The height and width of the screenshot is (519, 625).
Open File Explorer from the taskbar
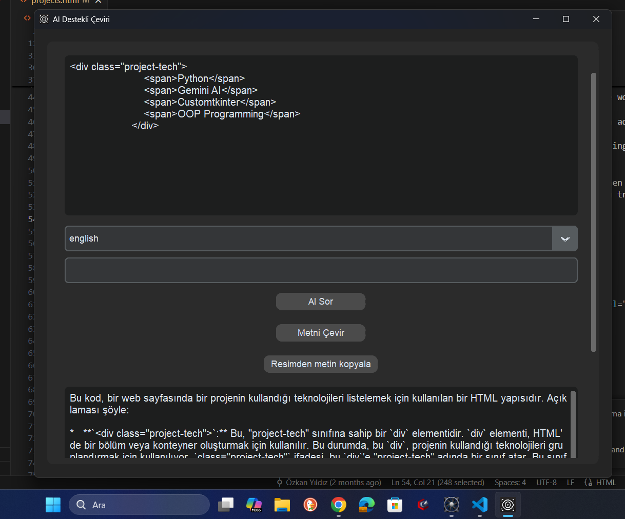282,505
